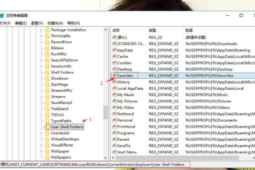255x170 pixels.
Task: Expand the VisualEffects key
Action: (42, 145)
